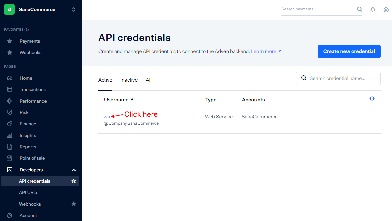The image size is (392, 221).
Task: Click the credential search magnifier icon
Action: tap(304, 78)
